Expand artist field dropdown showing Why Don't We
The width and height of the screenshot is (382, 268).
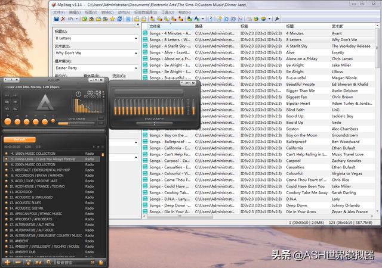click(x=136, y=53)
